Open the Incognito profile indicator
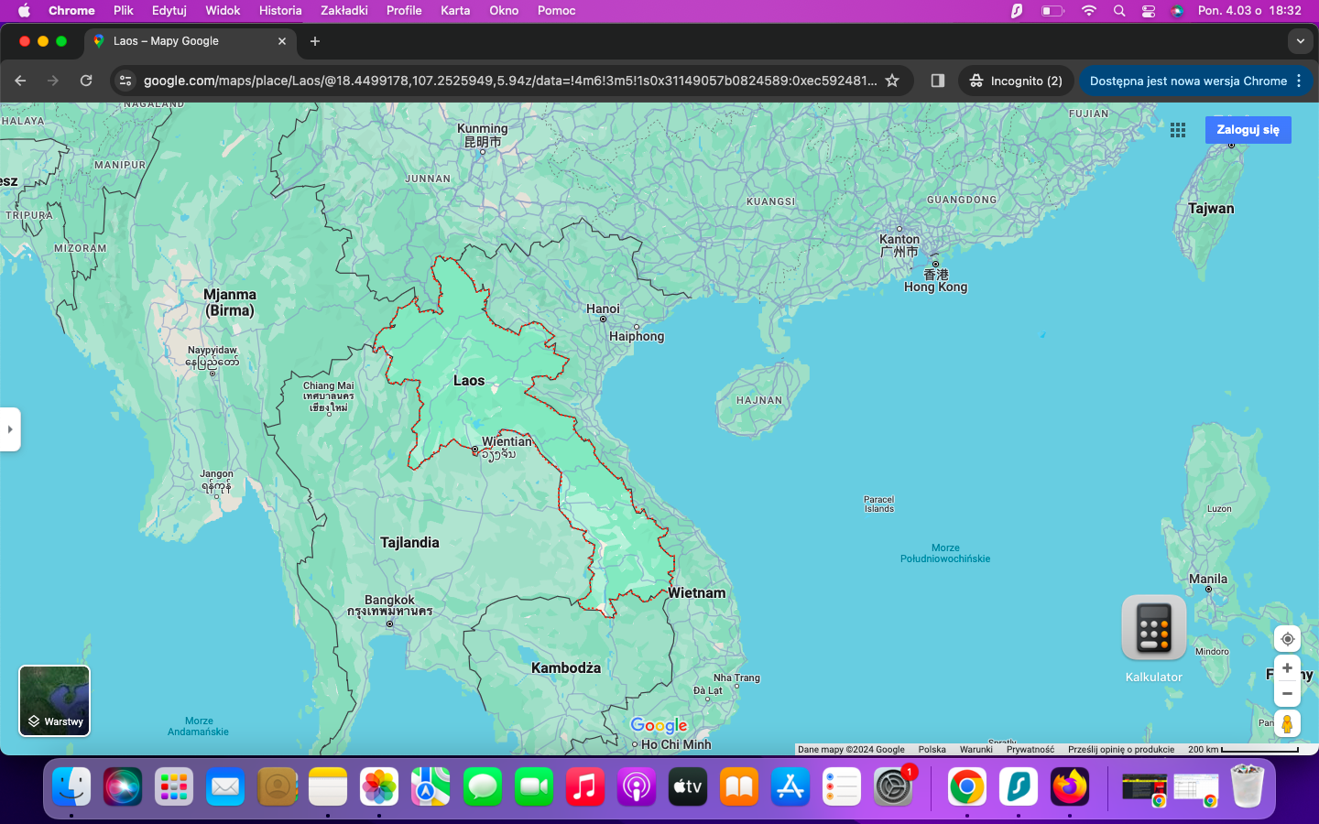The width and height of the screenshot is (1319, 824). (1016, 81)
